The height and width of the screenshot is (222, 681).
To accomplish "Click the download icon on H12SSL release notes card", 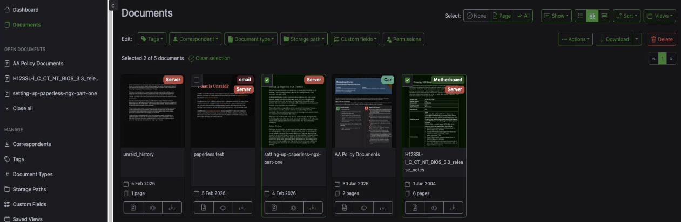I will tap(453, 207).
